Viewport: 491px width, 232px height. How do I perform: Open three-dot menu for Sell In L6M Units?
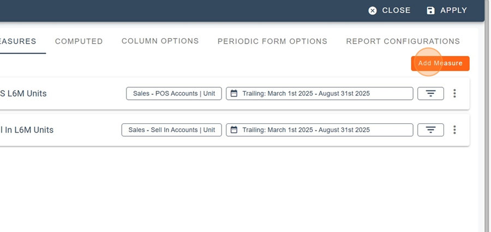(x=454, y=130)
